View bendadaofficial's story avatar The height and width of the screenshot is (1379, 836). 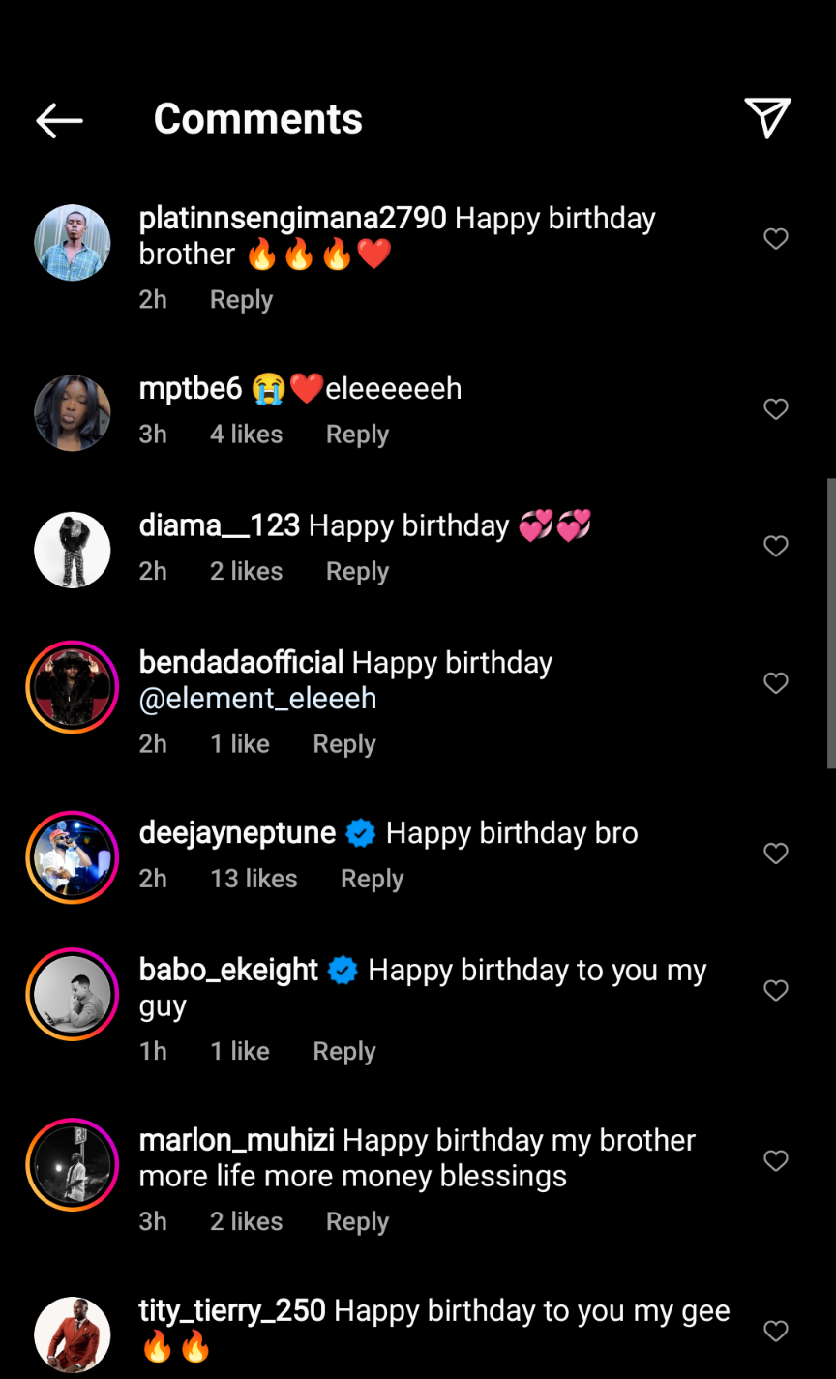point(73,687)
